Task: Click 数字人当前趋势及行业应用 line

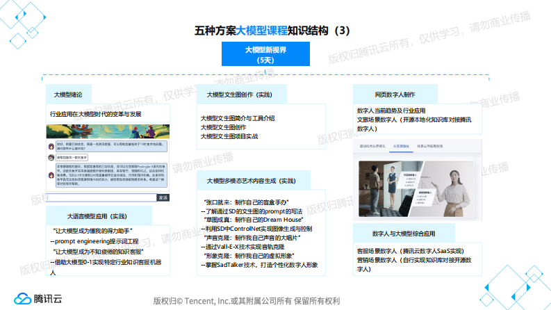Action: [x=391, y=111]
